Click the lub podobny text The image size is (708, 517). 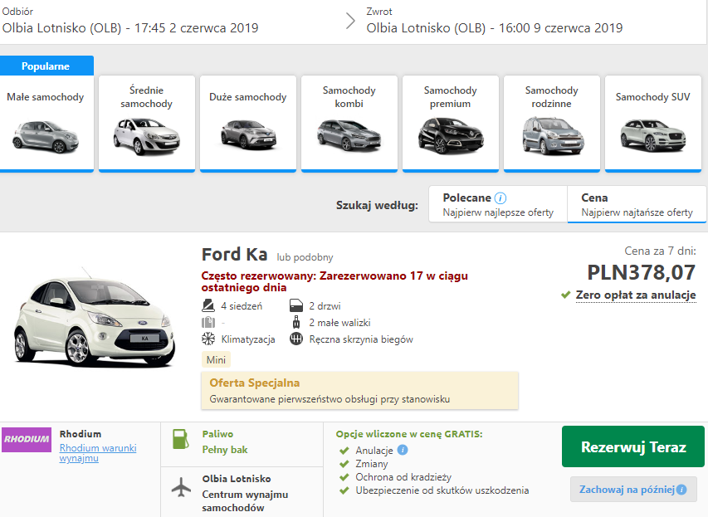pyautogui.click(x=305, y=257)
